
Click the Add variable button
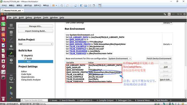166,67
